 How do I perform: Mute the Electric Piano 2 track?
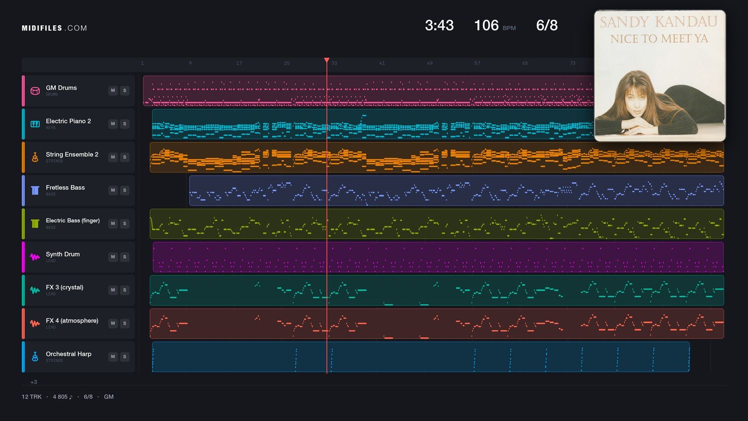[113, 124]
